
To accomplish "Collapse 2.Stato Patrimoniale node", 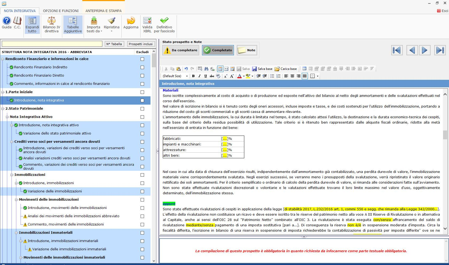I will point(3,109).
